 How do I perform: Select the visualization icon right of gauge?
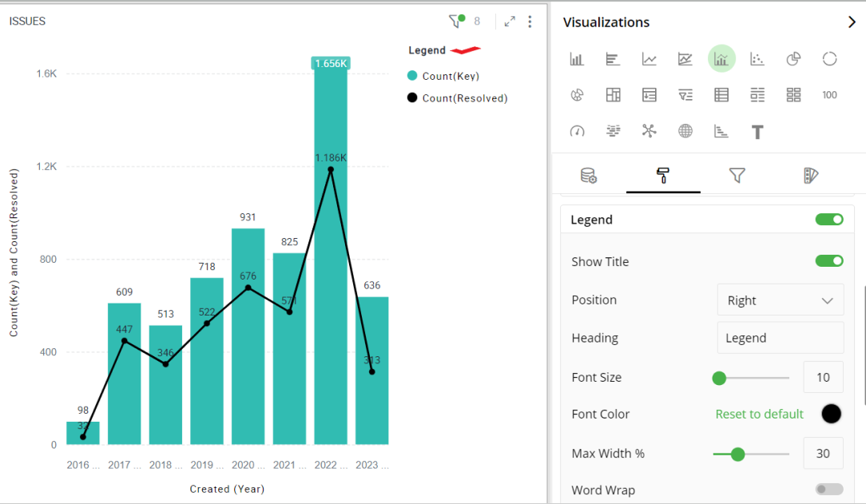click(x=613, y=131)
